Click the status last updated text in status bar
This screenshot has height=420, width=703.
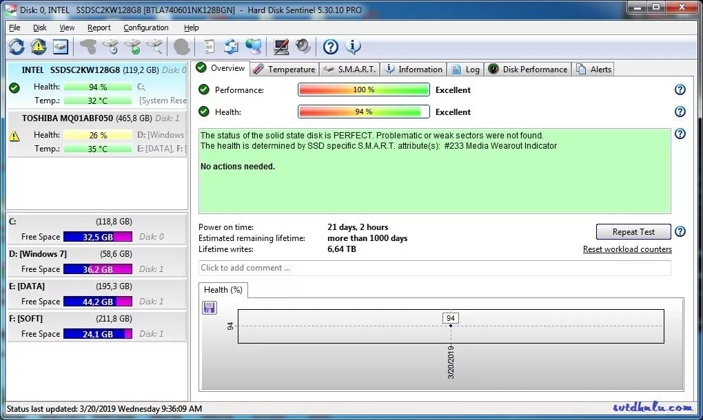click(x=104, y=409)
